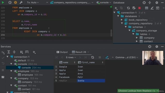
Task: Collapse the connection-1 node in Database panel
Action: point(114,12)
